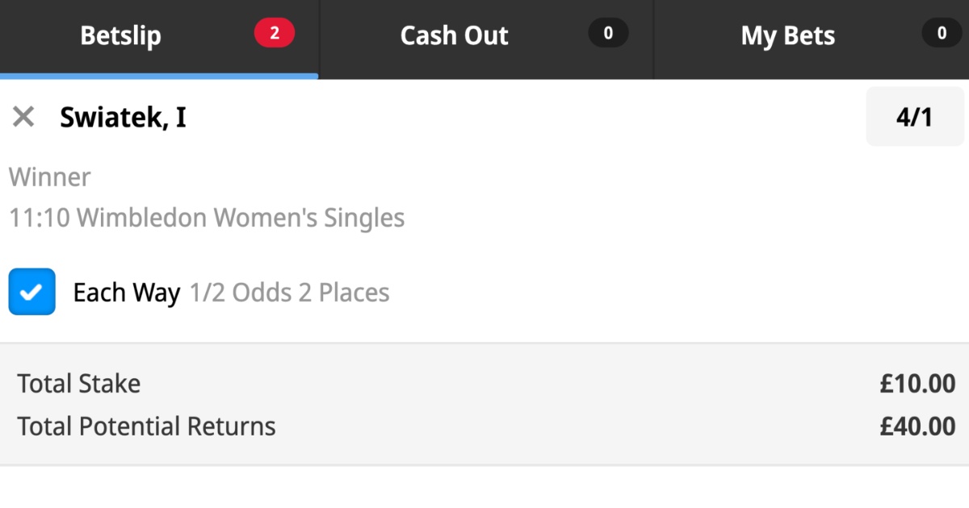Click the blue active tab indicator bar
The image size is (969, 508).
(x=159, y=76)
